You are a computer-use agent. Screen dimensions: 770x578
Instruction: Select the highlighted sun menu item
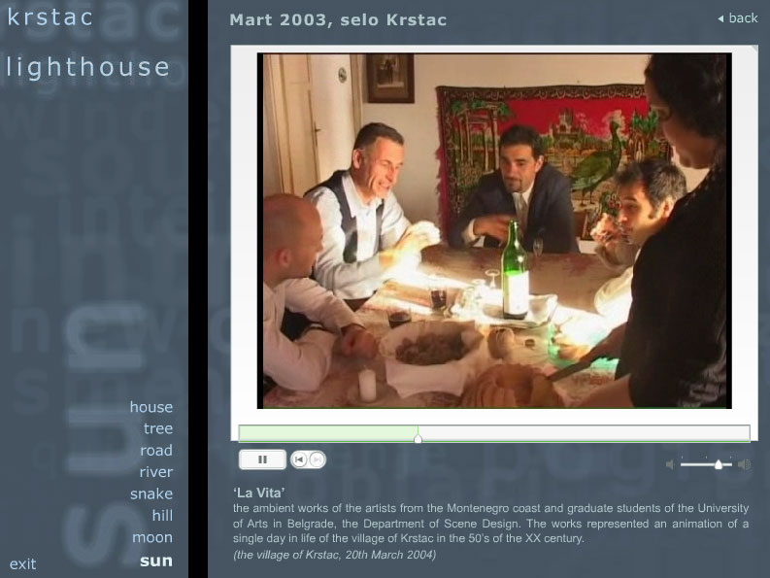(156, 561)
